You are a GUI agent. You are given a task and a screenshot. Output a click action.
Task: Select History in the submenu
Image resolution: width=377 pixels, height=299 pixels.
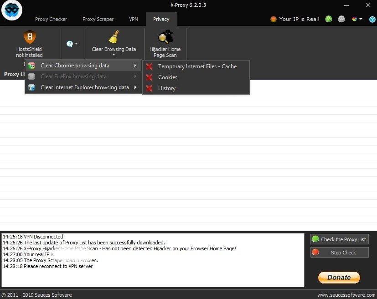196,88
